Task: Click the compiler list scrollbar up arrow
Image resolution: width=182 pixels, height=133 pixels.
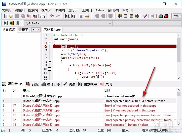Action: (178, 90)
